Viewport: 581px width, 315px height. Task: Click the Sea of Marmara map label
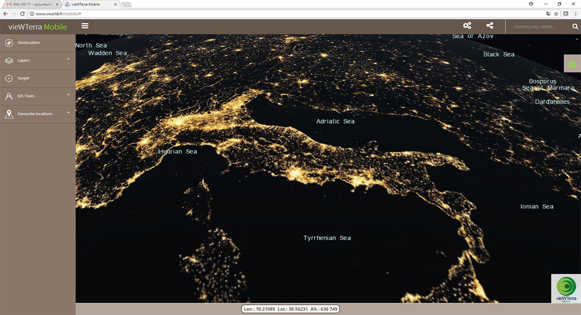548,88
